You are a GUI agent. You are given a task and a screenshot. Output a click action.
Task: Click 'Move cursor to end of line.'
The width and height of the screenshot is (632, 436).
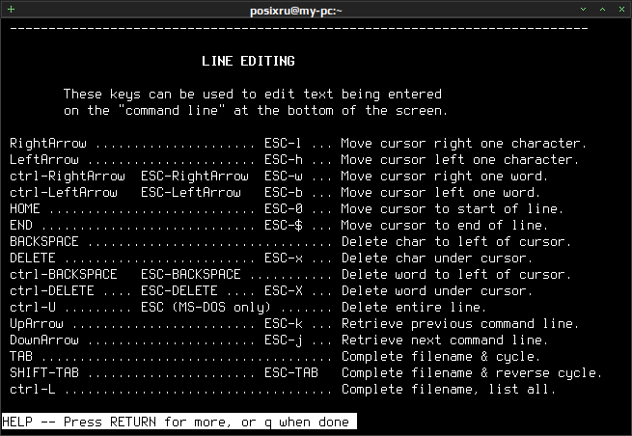click(x=444, y=226)
